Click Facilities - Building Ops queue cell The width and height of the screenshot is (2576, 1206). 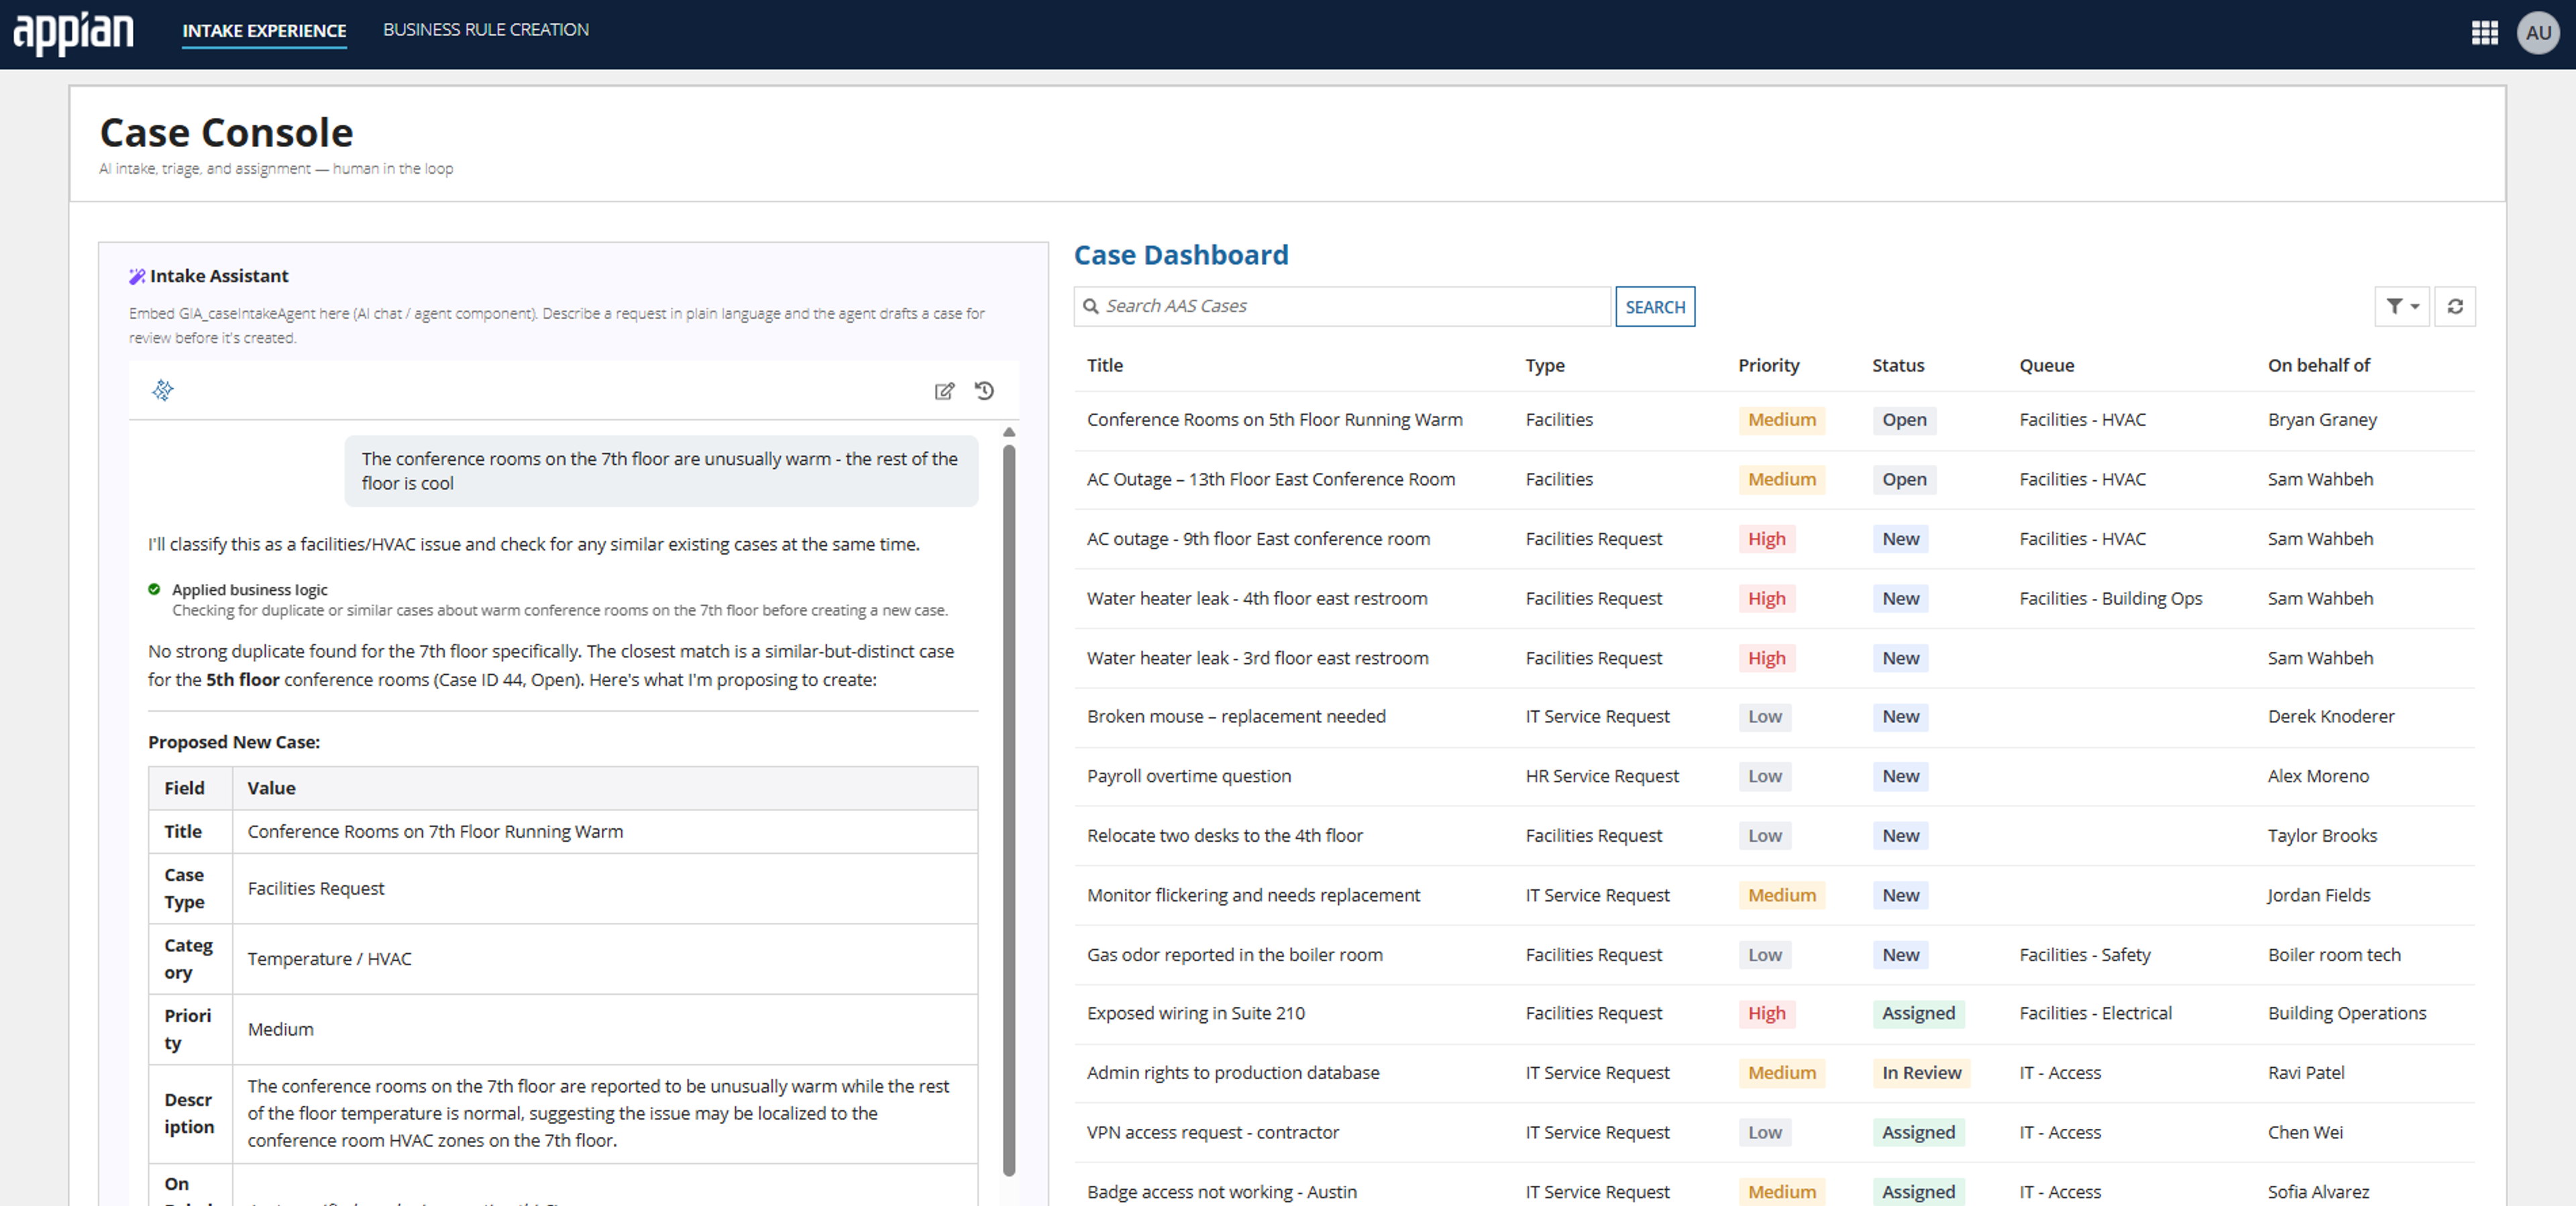pyautogui.click(x=2110, y=598)
